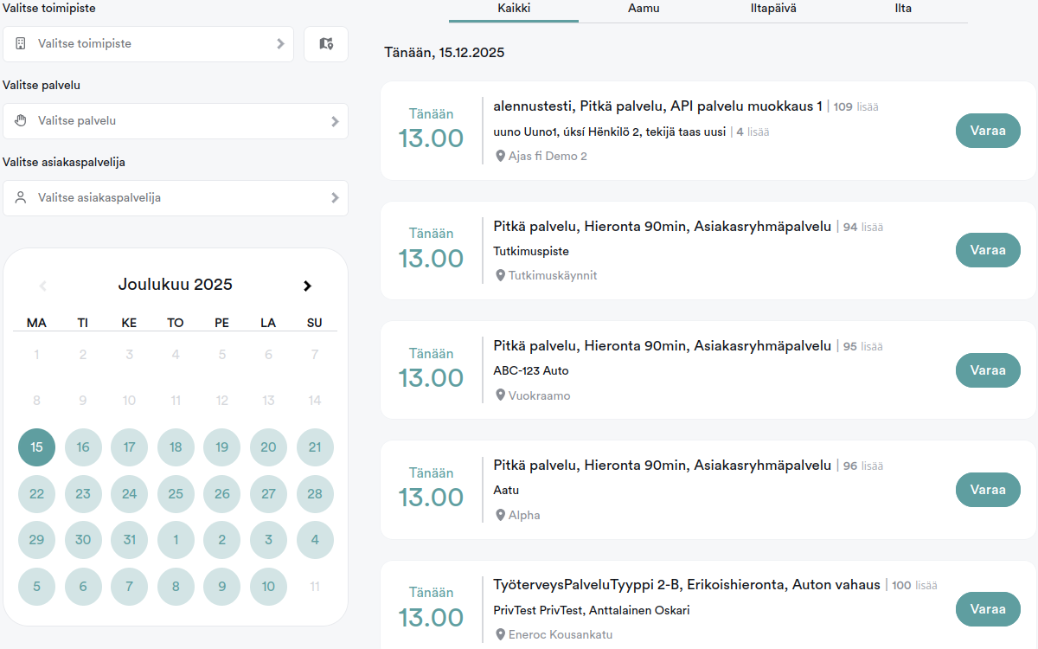
Task: Go to next month with the right arrow
Action: pyautogui.click(x=307, y=286)
